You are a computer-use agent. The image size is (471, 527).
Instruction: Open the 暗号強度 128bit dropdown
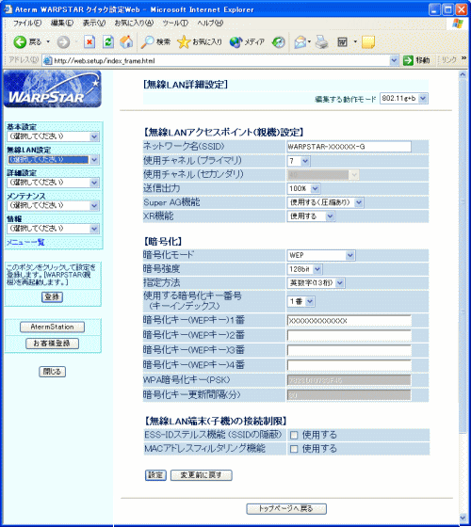[x=305, y=269]
